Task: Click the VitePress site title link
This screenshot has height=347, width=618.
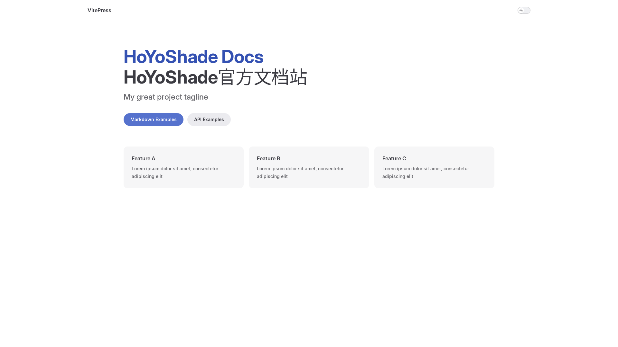Action: point(99,10)
